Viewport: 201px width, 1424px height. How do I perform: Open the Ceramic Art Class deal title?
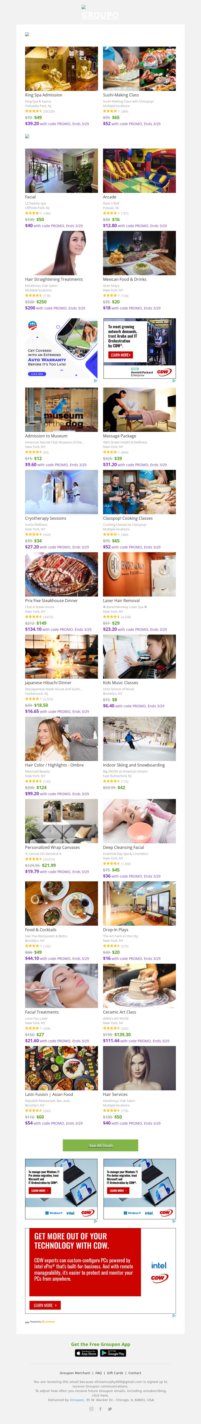[119, 1012]
